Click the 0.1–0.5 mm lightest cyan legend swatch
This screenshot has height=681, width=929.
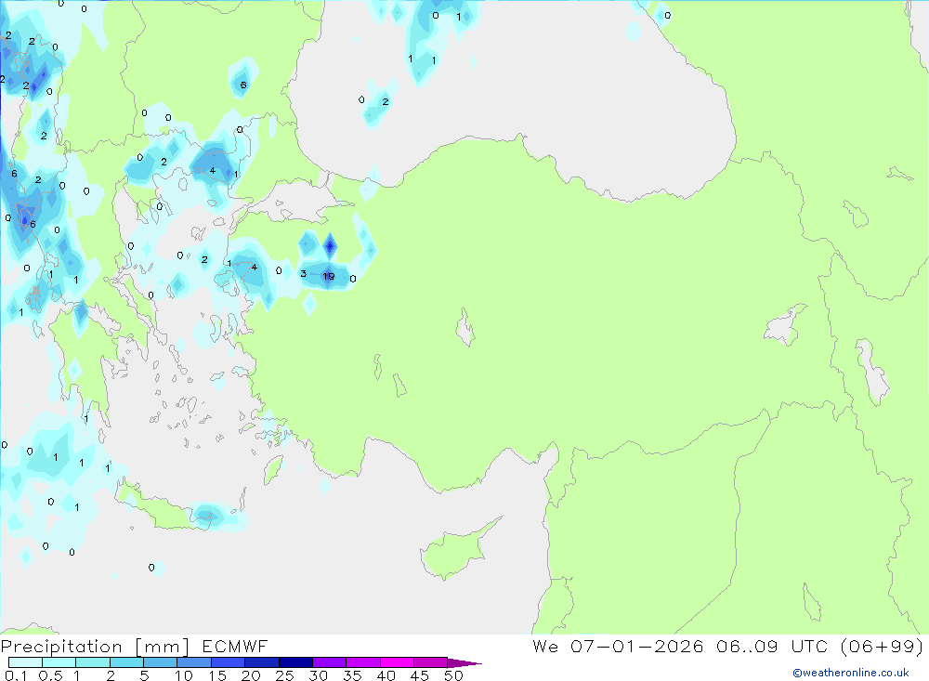pyautogui.click(x=25, y=662)
